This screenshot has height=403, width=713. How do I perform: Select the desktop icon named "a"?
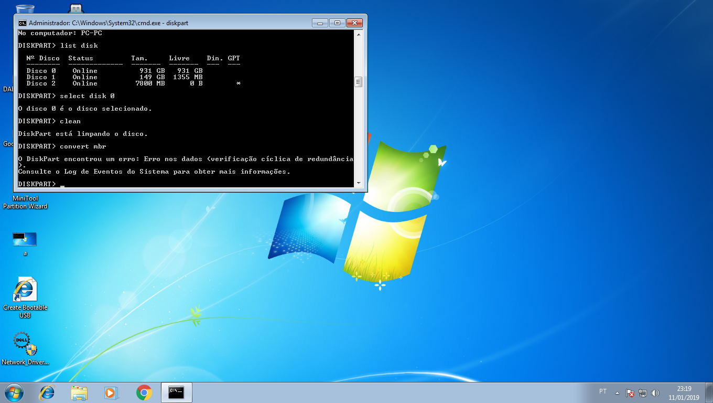25,244
